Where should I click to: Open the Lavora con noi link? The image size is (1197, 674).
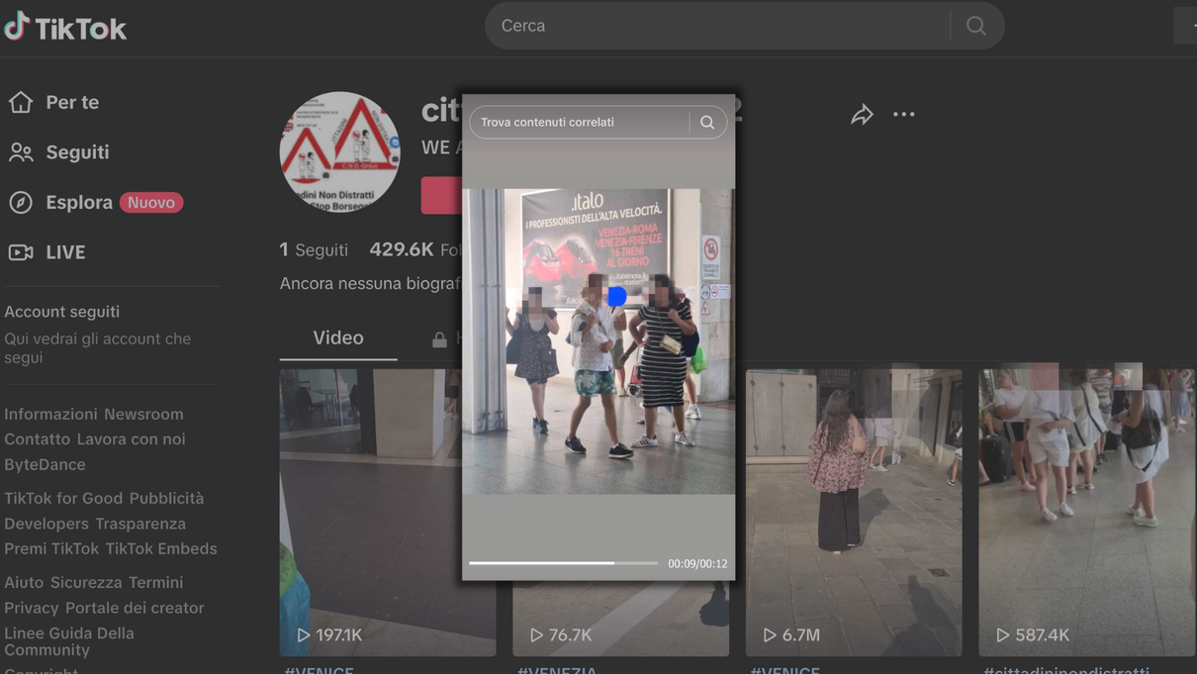[x=131, y=438]
